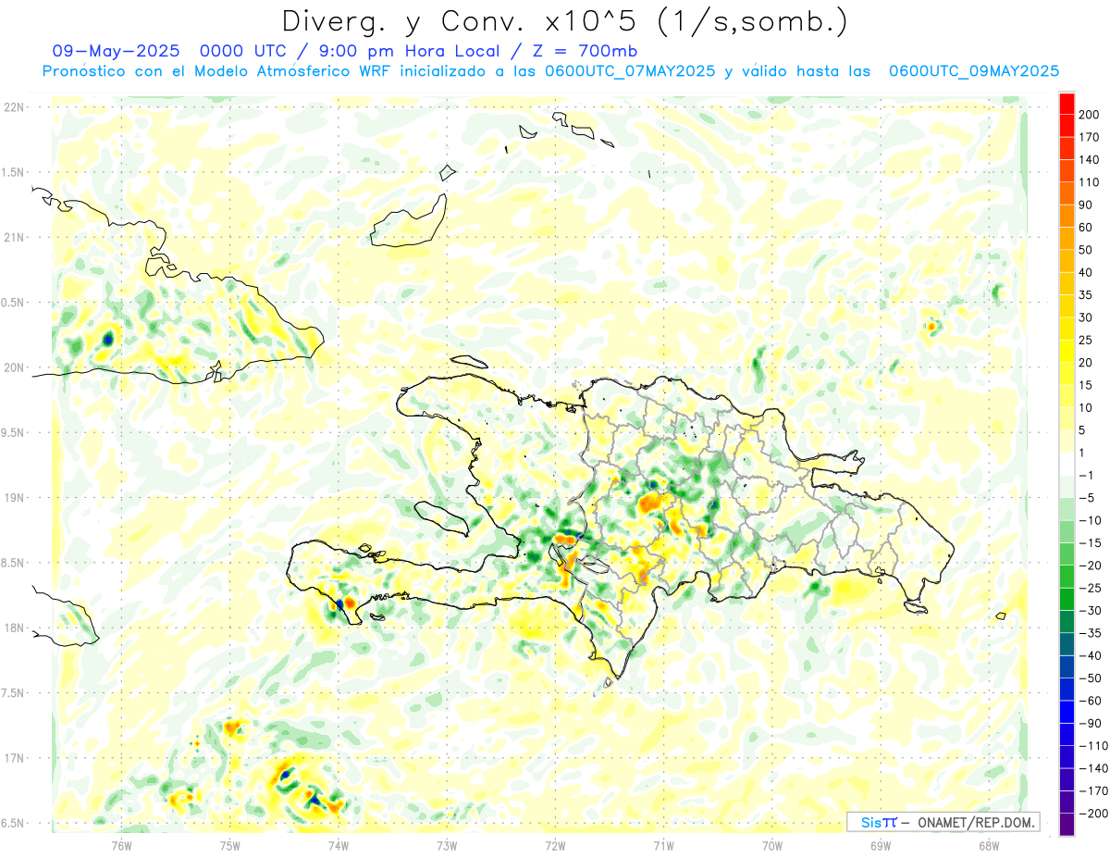The height and width of the screenshot is (858, 1110).
Task: Click the "6.5N" latitude label
Action: tap(13, 823)
